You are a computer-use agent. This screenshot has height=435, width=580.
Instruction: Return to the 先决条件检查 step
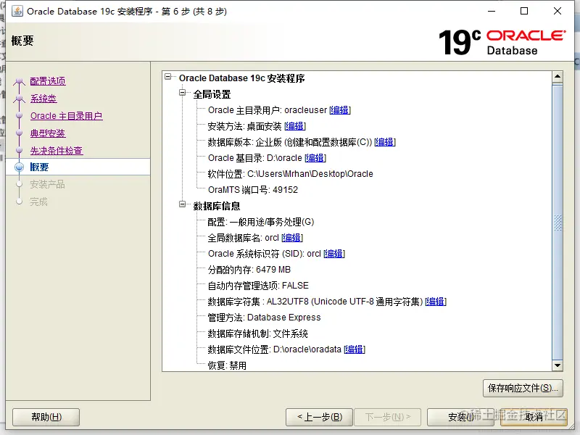[x=57, y=151]
